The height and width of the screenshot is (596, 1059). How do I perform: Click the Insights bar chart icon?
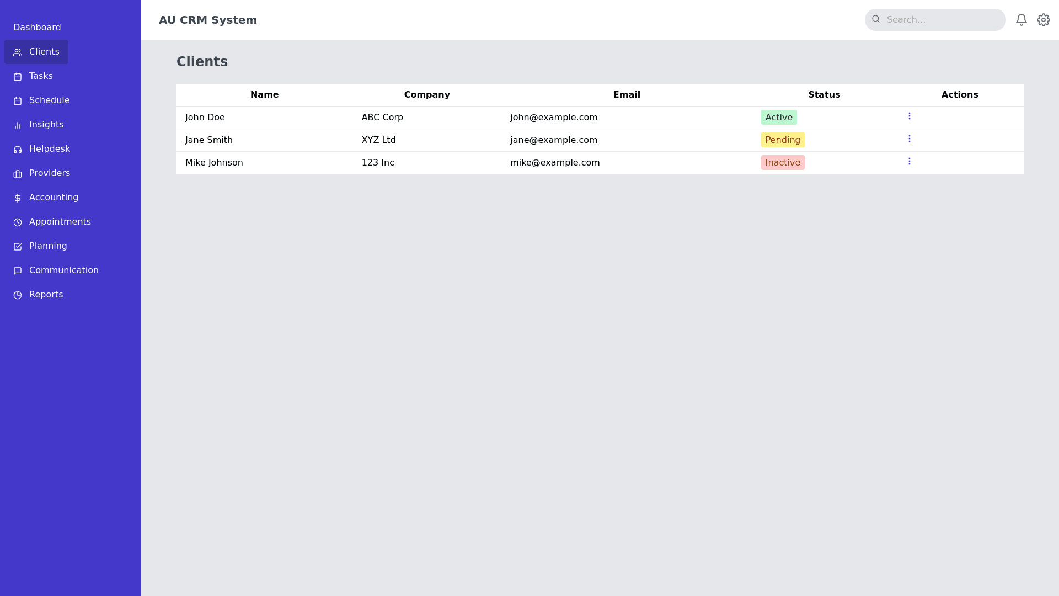pos(18,125)
